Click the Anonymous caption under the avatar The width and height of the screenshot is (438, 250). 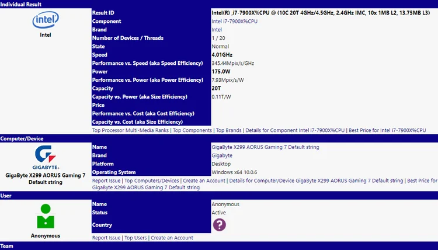tap(46, 235)
